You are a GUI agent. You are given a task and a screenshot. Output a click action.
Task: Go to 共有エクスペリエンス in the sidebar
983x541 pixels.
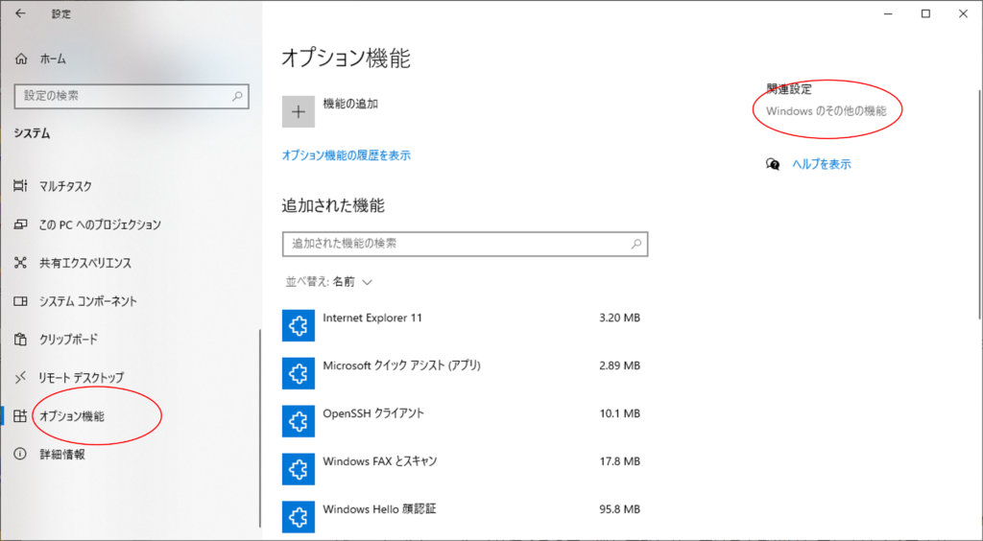point(84,263)
